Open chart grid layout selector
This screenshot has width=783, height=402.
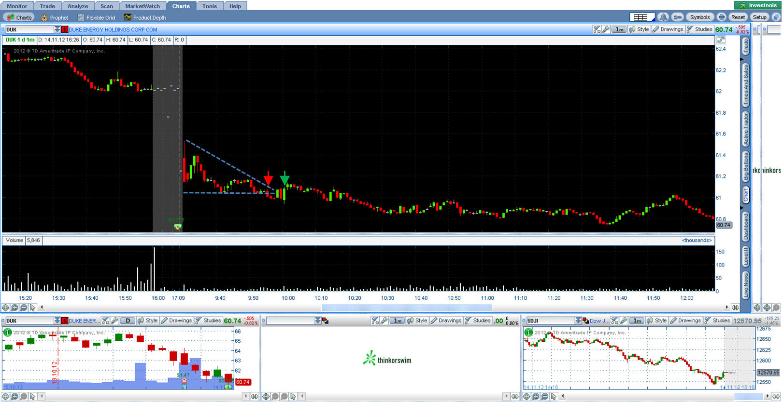(642, 17)
